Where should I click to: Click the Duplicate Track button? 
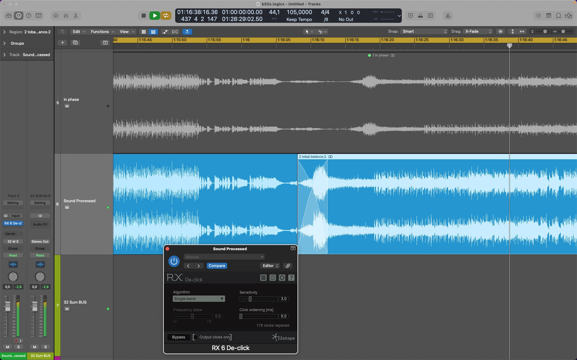tap(75, 43)
